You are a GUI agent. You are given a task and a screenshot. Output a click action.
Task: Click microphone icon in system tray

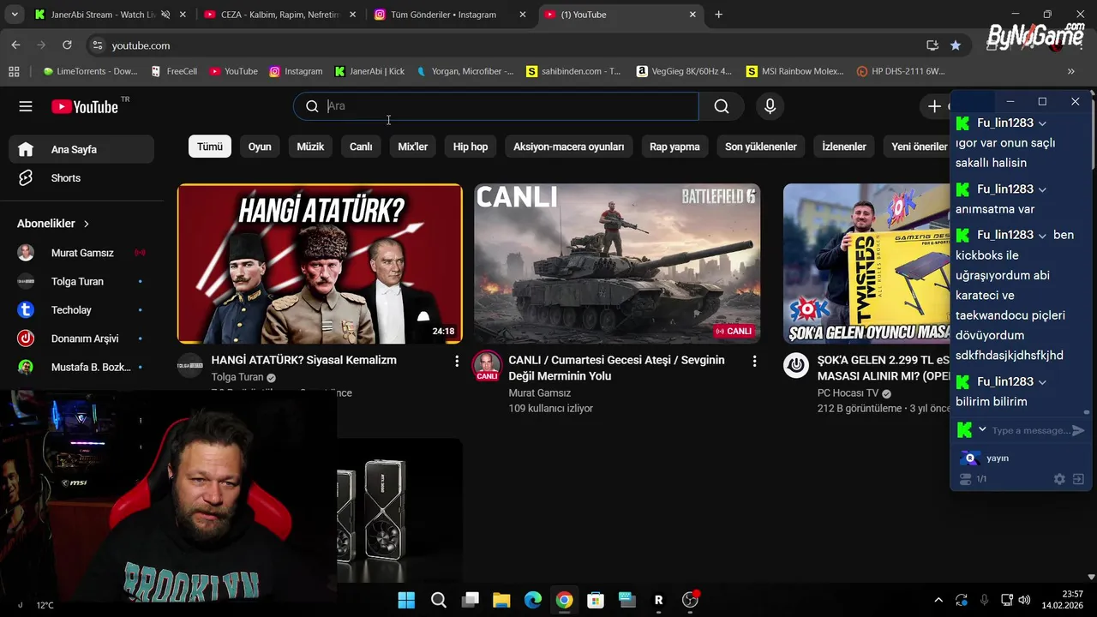(x=984, y=600)
